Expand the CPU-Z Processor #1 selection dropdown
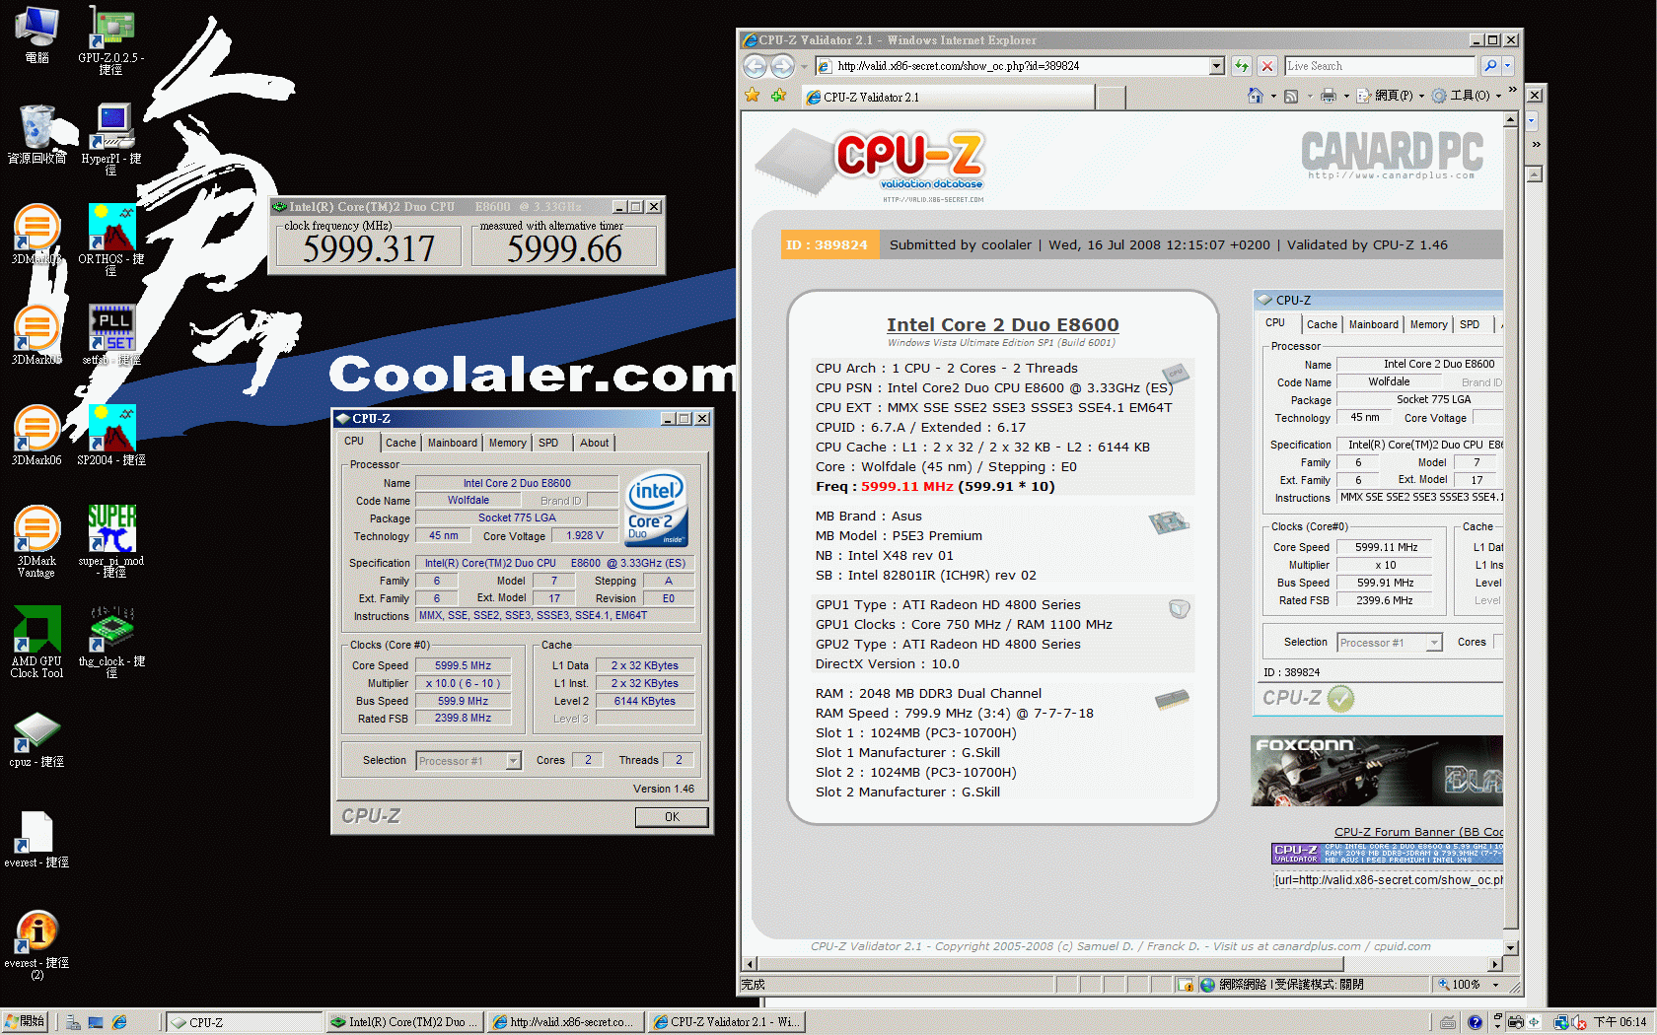The height and width of the screenshot is (1035, 1657). [x=513, y=761]
